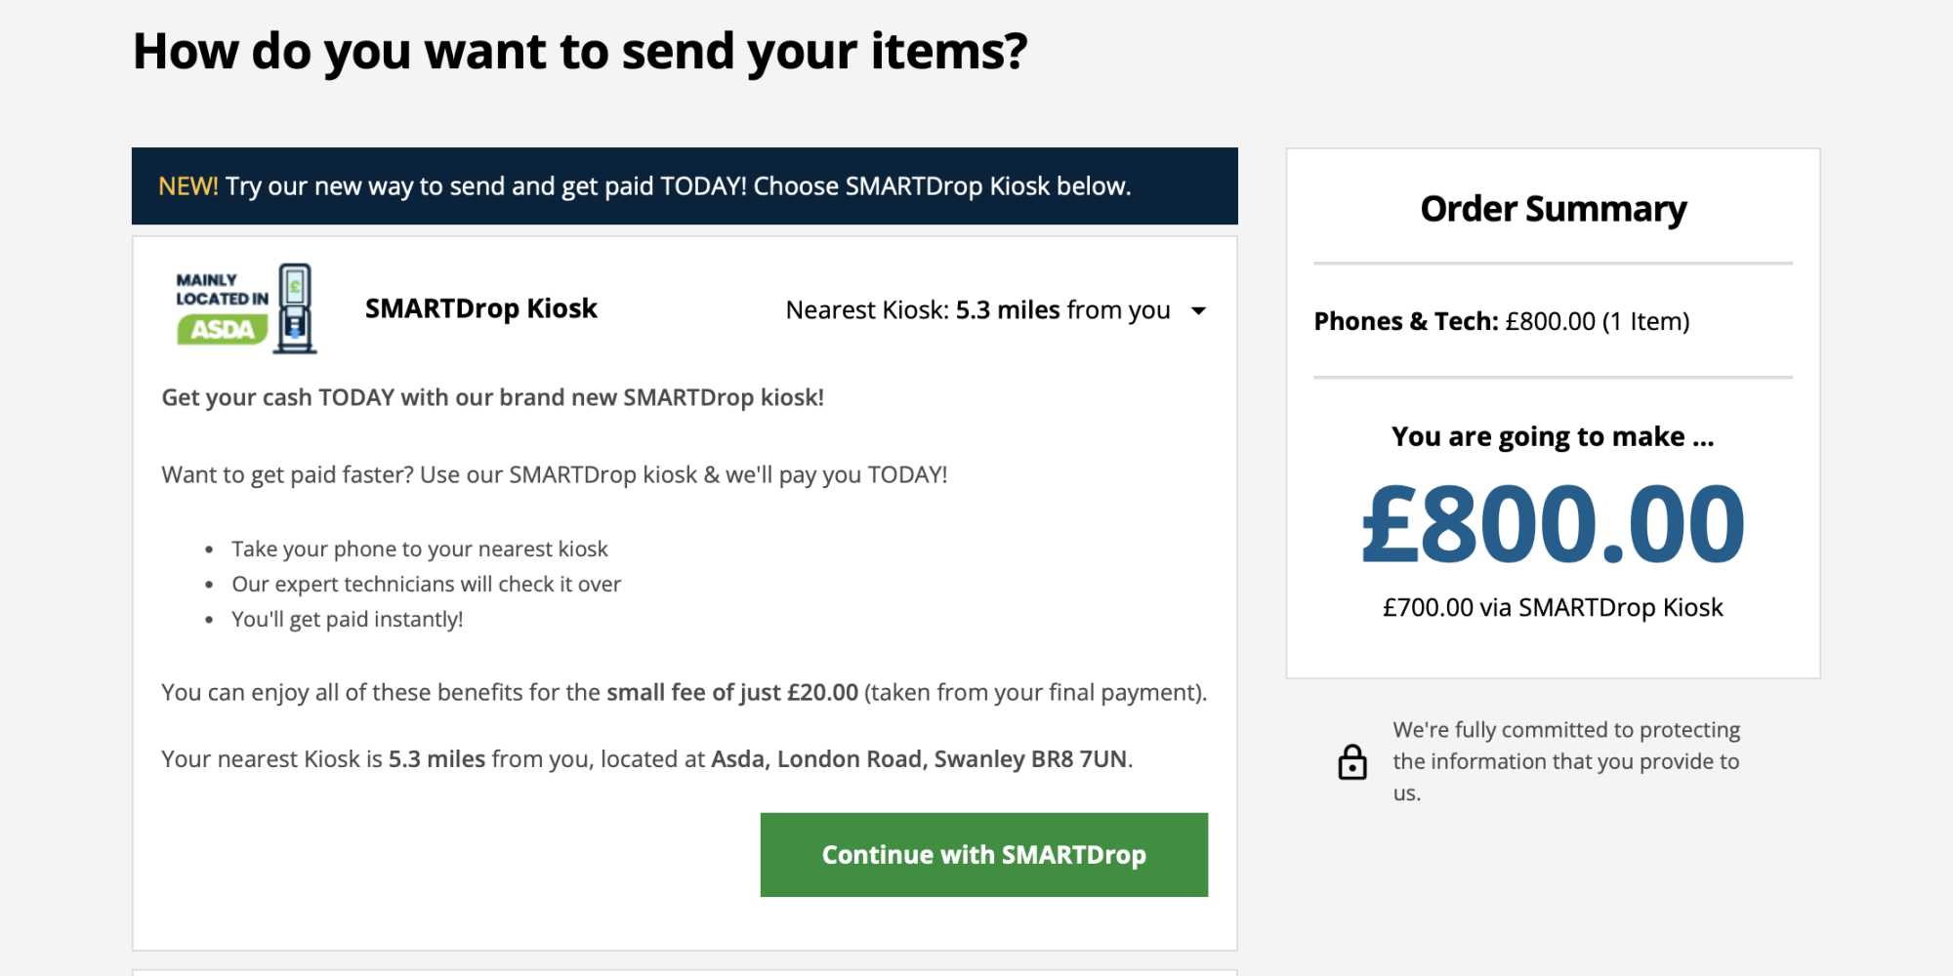Click the 'Take your phone to nearest kiosk' bullet
This screenshot has height=976, width=1953.
point(419,549)
